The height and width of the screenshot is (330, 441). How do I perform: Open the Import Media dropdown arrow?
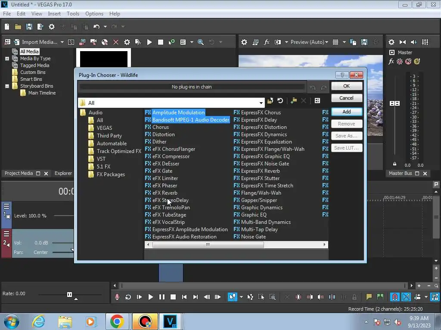[62, 42]
